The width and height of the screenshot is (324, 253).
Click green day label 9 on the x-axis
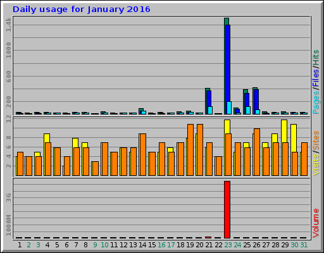pyautogui.click(x=95, y=245)
